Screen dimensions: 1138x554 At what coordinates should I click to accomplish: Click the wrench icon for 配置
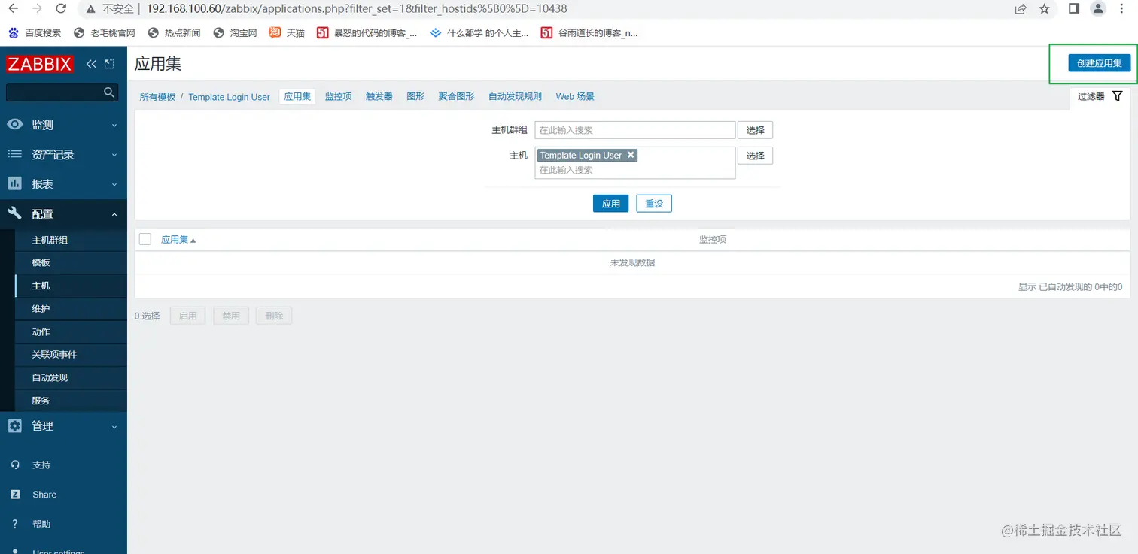[x=15, y=213]
